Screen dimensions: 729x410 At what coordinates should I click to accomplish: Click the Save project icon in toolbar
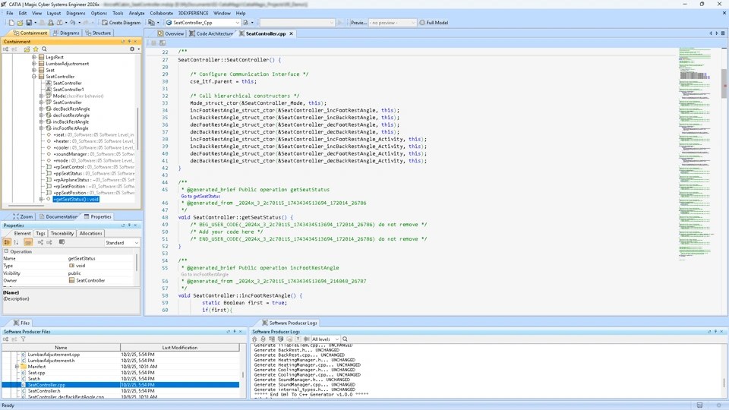coord(29,23)
